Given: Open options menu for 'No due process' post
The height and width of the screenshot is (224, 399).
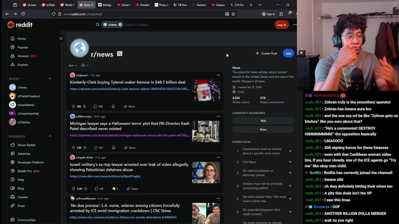Looking at the screenshot, I should [218, 198].
